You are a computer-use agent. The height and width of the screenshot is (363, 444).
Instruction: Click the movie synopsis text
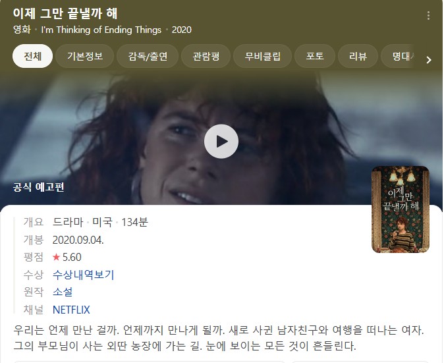(x=219, y=338)
